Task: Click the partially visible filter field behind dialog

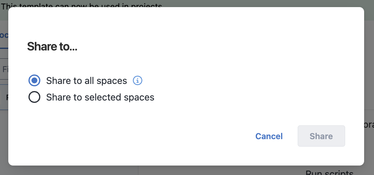Action: point(4,69)
